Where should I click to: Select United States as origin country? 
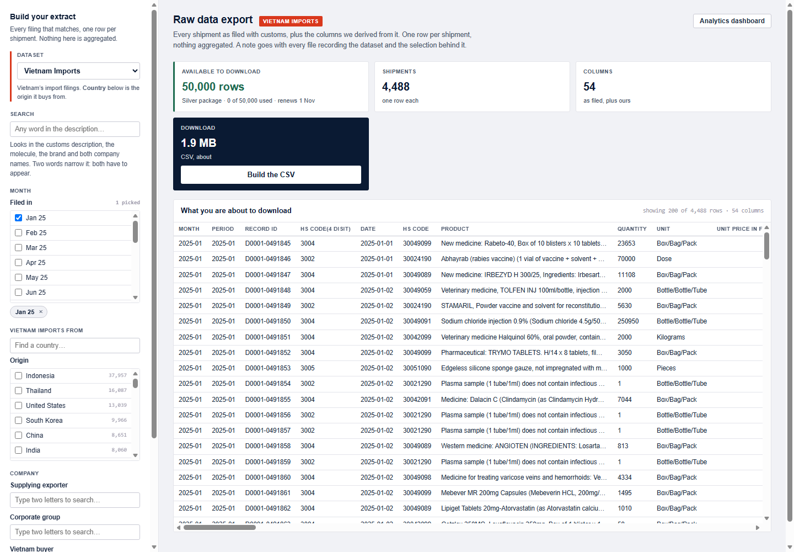click(x=18, y=405)
